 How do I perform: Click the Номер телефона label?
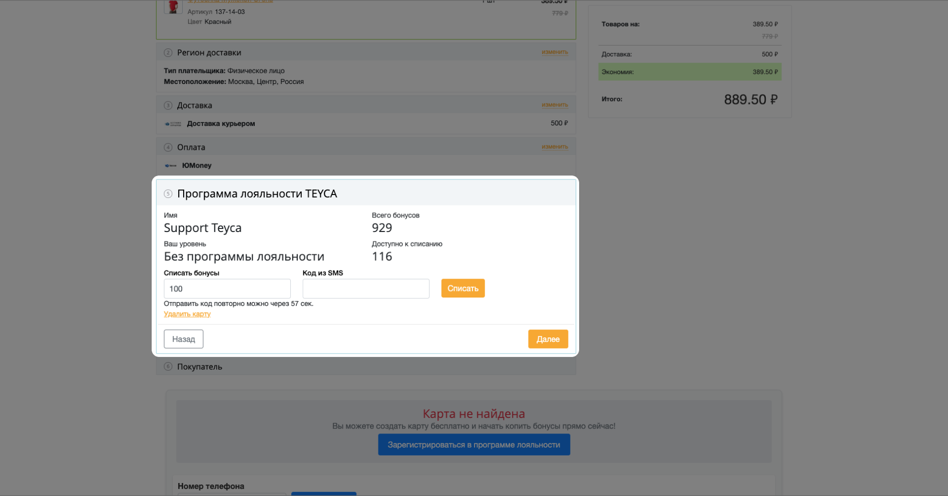click(x=211, y=486)
